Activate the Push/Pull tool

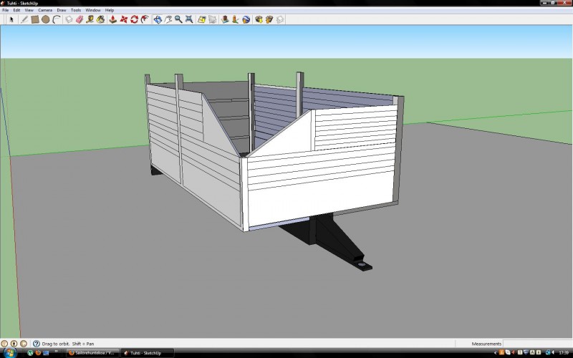(x=113, y=19)
